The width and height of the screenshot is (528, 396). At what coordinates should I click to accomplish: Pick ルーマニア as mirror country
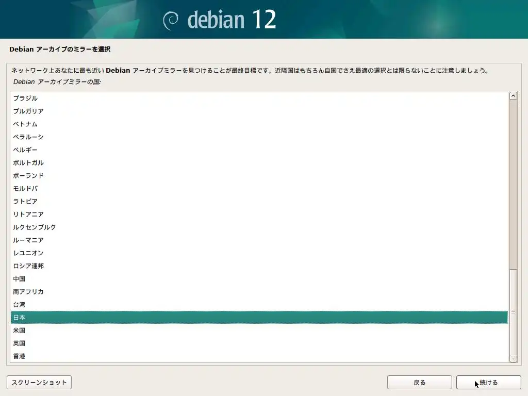[259, 240]
